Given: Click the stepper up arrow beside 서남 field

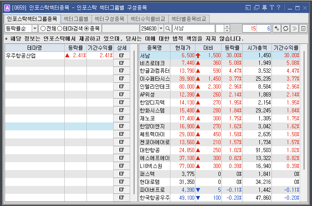Looking at the screenshot, I should click(227, 27).
